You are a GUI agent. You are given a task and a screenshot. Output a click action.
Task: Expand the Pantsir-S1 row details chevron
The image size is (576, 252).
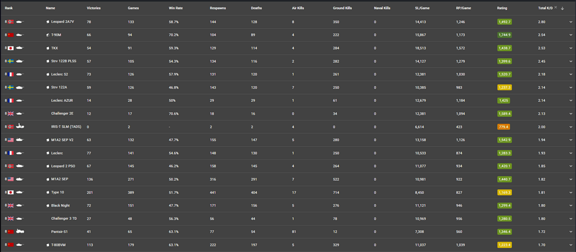571,231
